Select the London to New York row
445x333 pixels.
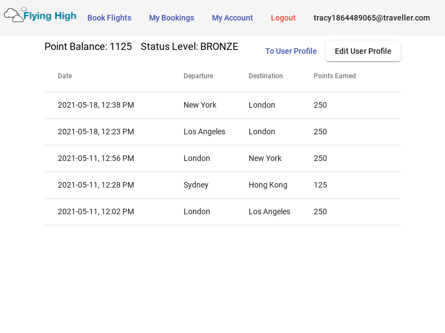tap(222, 158)
